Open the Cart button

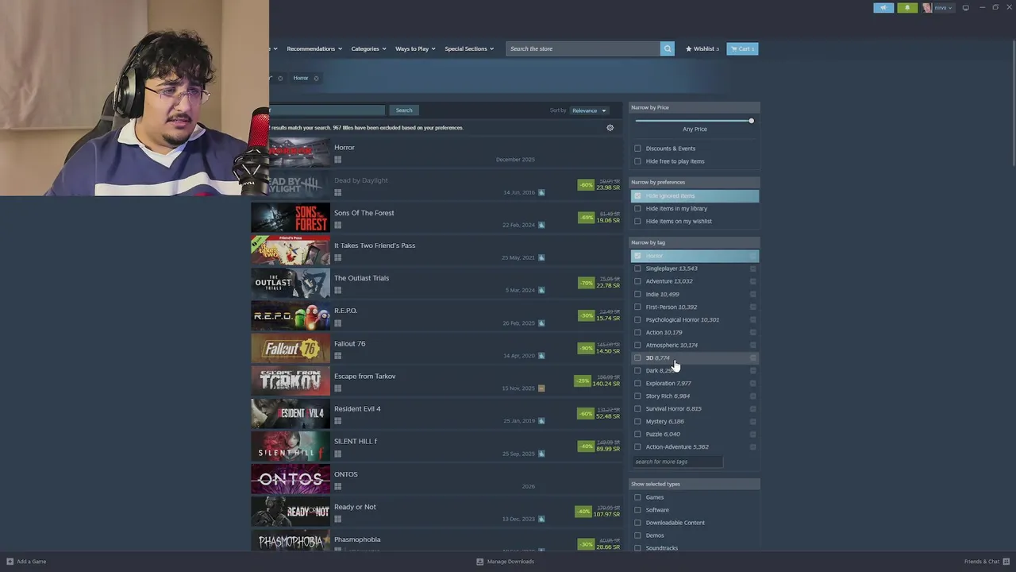click(742, 48)
